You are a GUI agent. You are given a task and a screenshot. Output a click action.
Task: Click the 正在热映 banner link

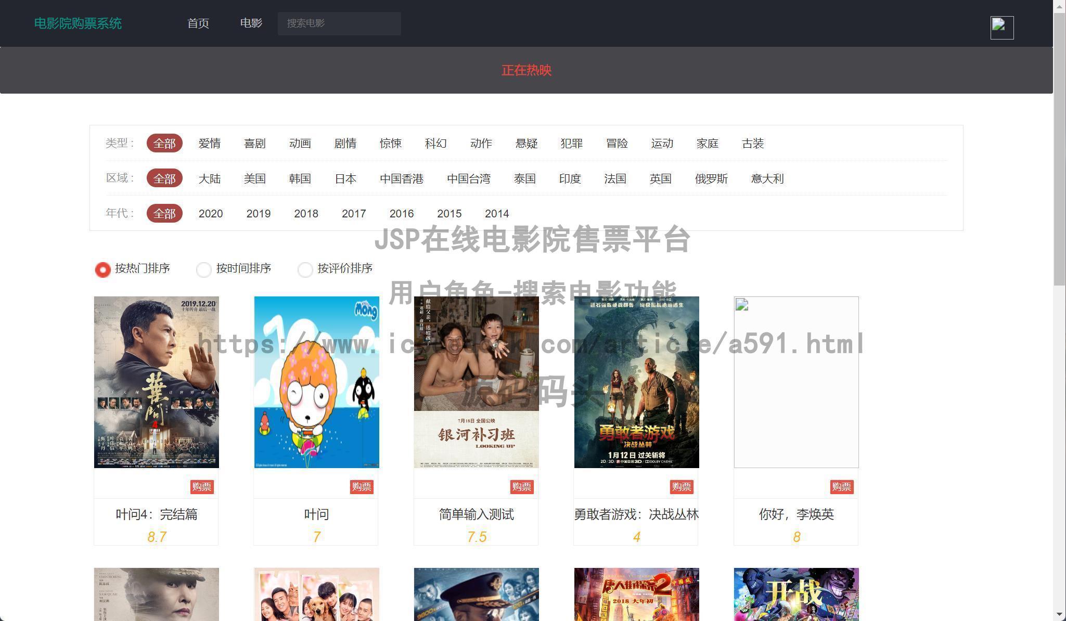tap(526, 70)
